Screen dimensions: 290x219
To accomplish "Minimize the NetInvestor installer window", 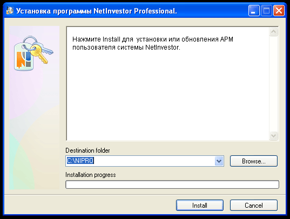I will pos(254,11).
